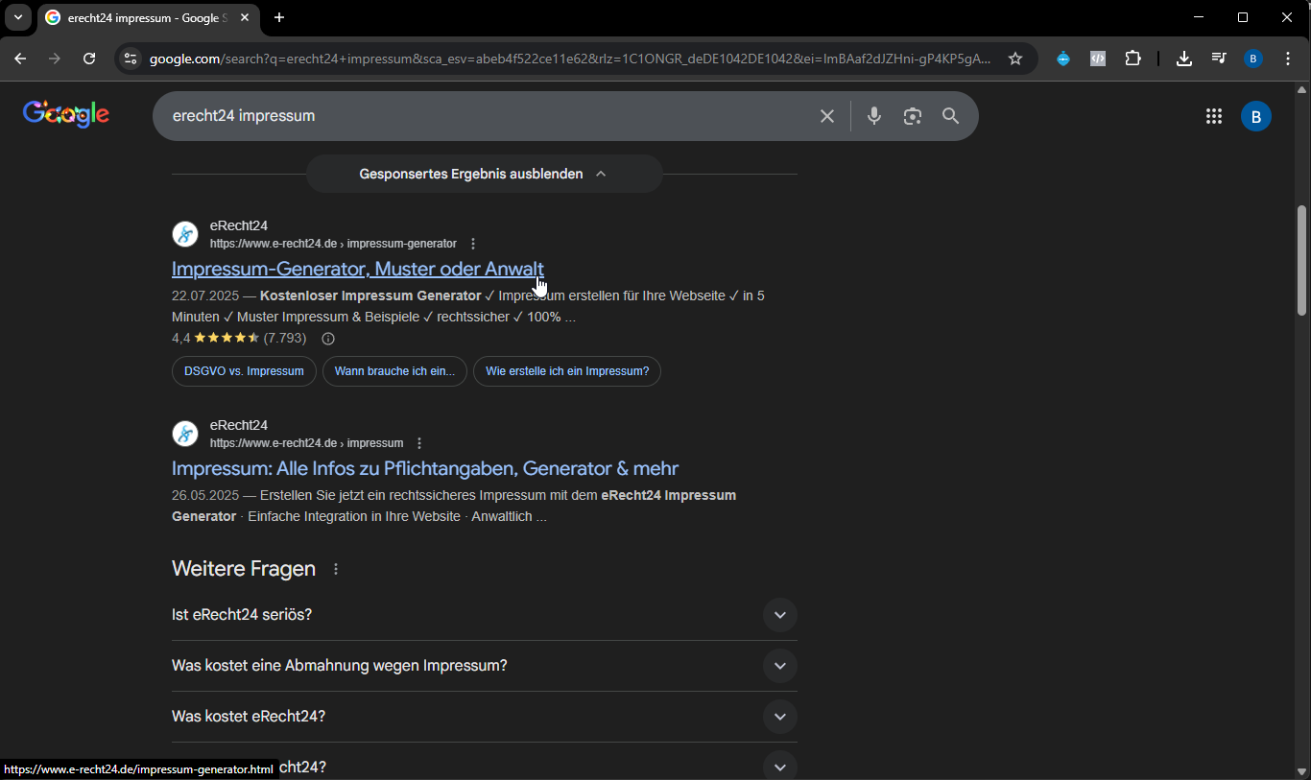
Task: Click the eRecht24 favicon of the first result
Action: [185, 234]
